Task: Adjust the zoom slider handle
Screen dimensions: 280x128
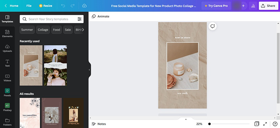Action: (209, 124)
